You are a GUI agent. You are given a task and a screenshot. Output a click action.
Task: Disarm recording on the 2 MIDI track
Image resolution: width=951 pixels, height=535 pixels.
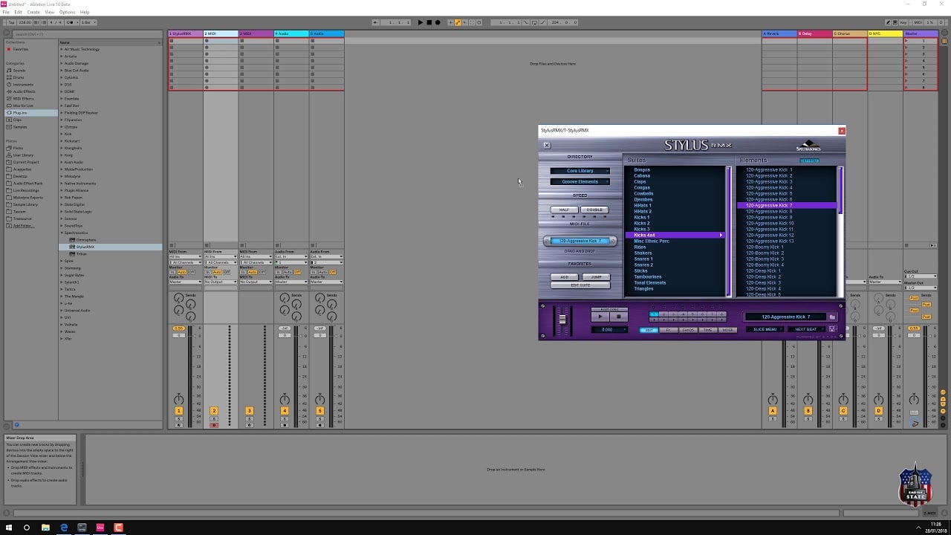pyautogui.click(x=214, y=425)
